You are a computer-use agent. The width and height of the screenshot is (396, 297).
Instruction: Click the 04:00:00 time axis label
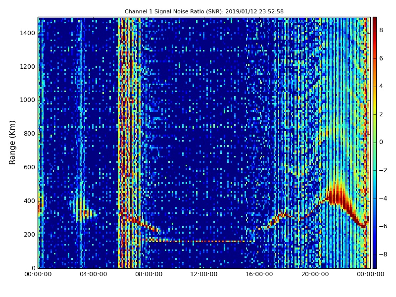[x=94, y=274]
